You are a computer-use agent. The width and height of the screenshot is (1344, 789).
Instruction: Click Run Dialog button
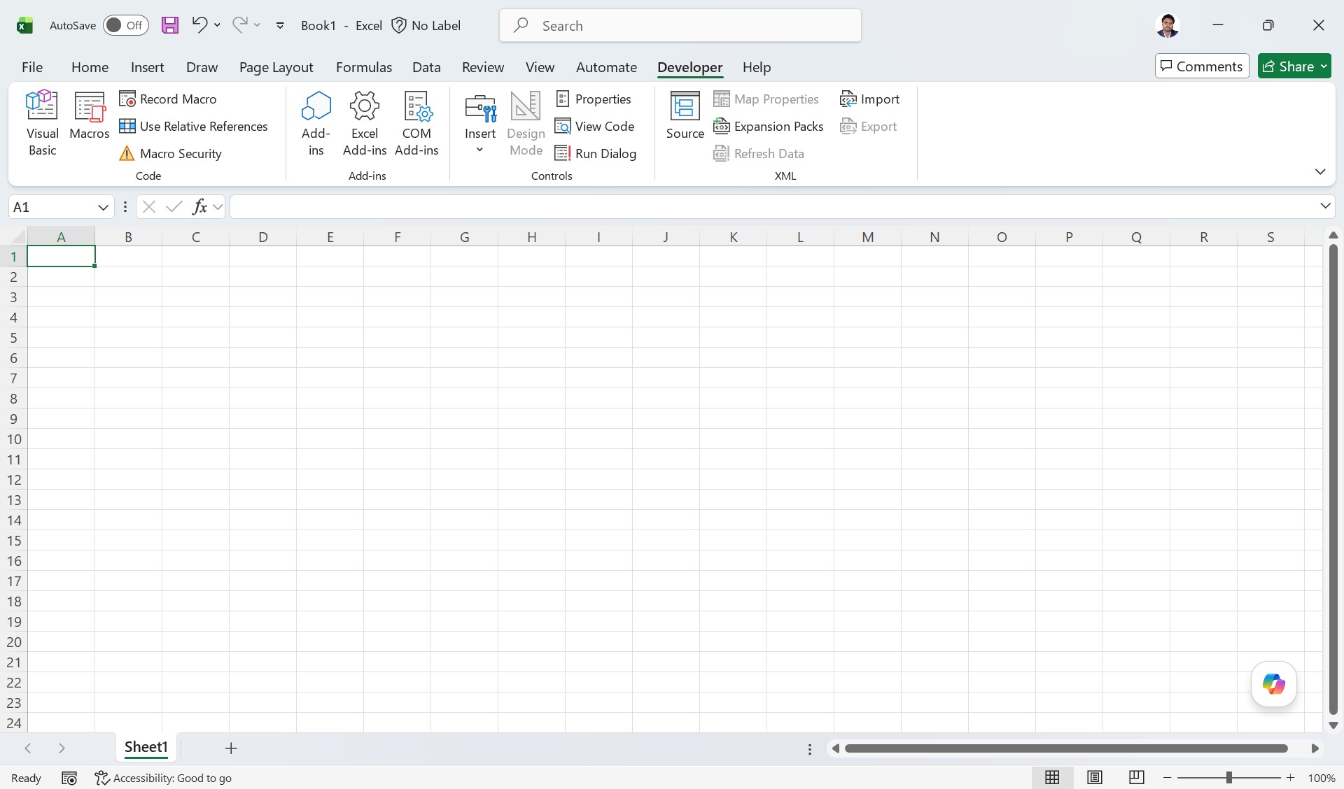tap(596, 153)
